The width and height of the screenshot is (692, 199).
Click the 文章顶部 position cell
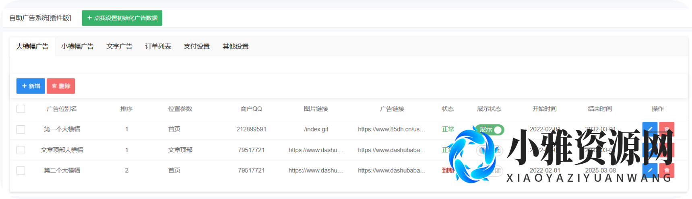tap(180, 150)
